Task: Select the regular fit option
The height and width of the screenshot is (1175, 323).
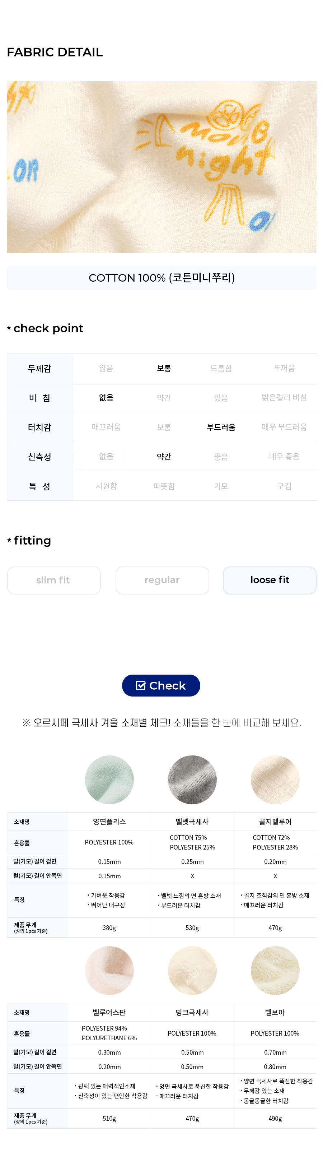Action: [162, 580]
